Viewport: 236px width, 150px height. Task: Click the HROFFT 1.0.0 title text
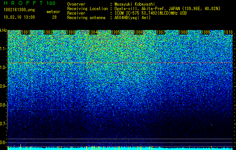29,3
